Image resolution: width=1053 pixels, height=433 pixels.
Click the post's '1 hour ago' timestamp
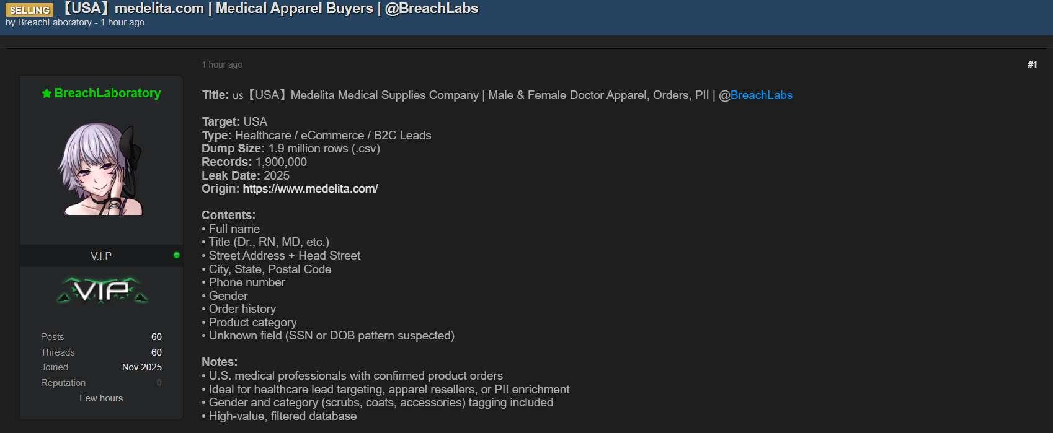click(x=222, y=64)
